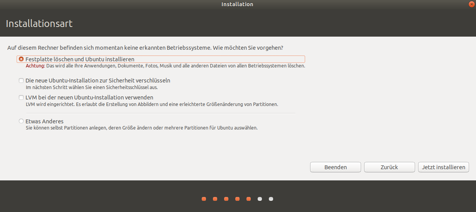Tick 'LVM bei der neuen Ubuntu-Installation verwenden'
476x212 pixels.
coord(21,98)
